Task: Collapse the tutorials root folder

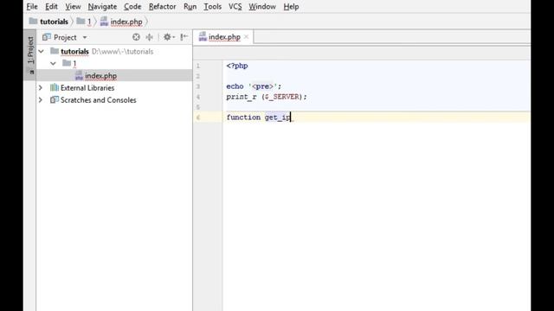Action: point(41,52)
